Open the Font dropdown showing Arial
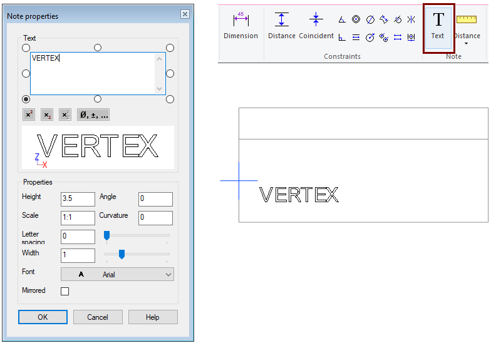The width and height of the screenshot is (496, 348). pyautogui.click(x=117, y=274)
